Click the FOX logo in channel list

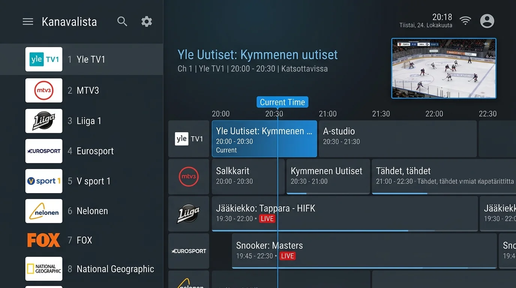[44, 240]
